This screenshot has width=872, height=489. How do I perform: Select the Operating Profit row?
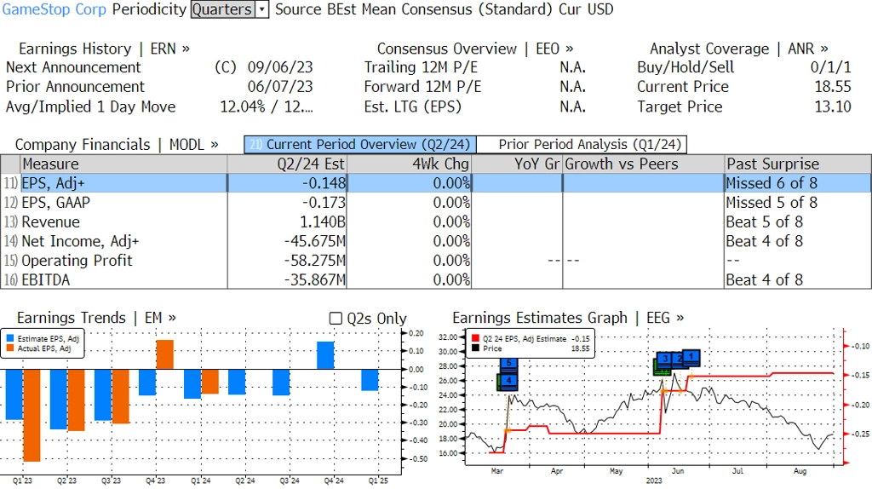pyautogui.click(x=435, y=261)
